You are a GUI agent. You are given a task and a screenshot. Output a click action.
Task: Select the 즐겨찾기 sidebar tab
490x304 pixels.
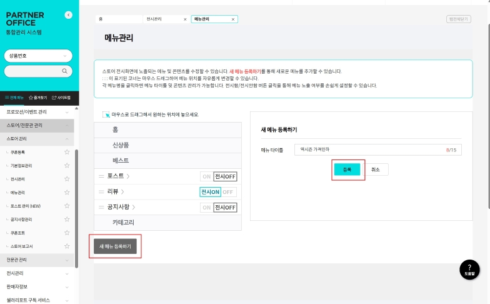click(x=37, y=98)
